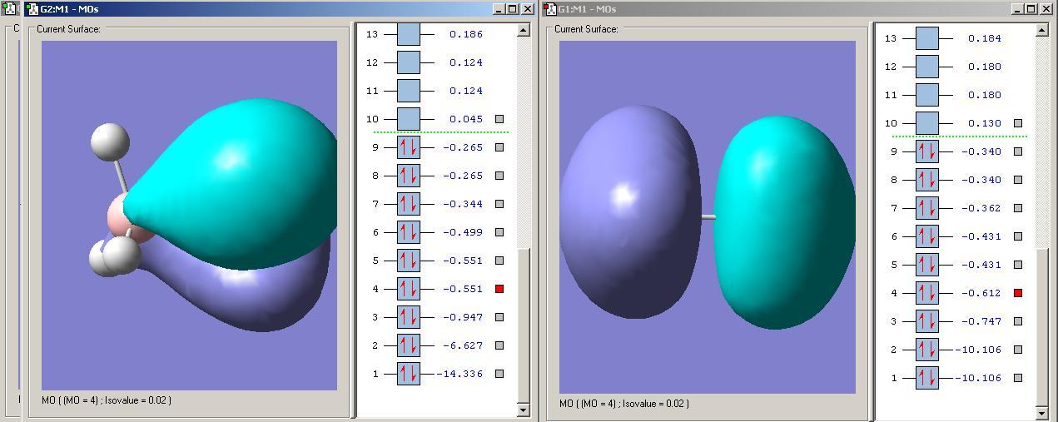Toggle red surface square for orbital 4 in G1:M1
Screen dimensions: 1058x422
(x=1018, y=293)
